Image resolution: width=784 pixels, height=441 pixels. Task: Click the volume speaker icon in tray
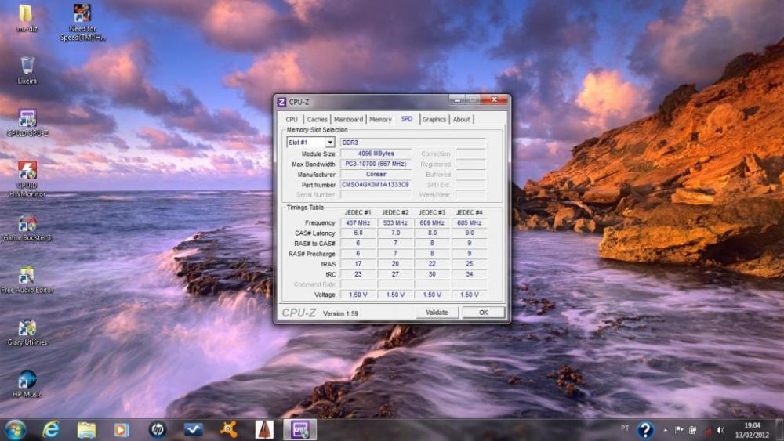tap(720, 430)
